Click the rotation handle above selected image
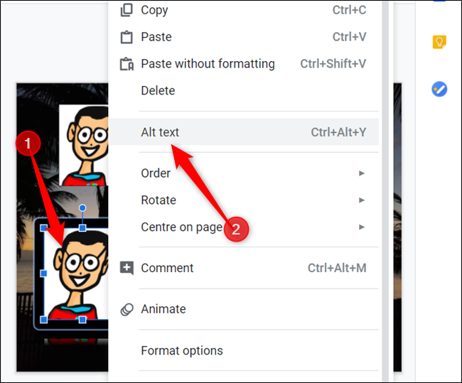Screen dimensions: 462x383 [x=82, y=208]
